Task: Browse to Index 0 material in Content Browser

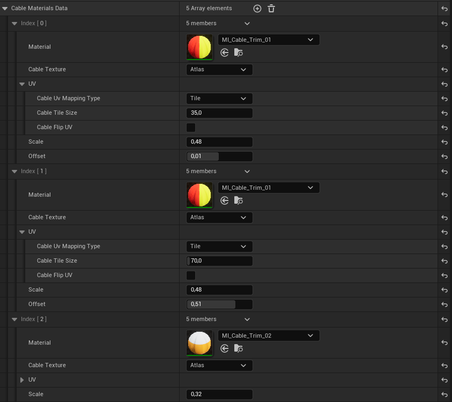Action: pos(239,53)
